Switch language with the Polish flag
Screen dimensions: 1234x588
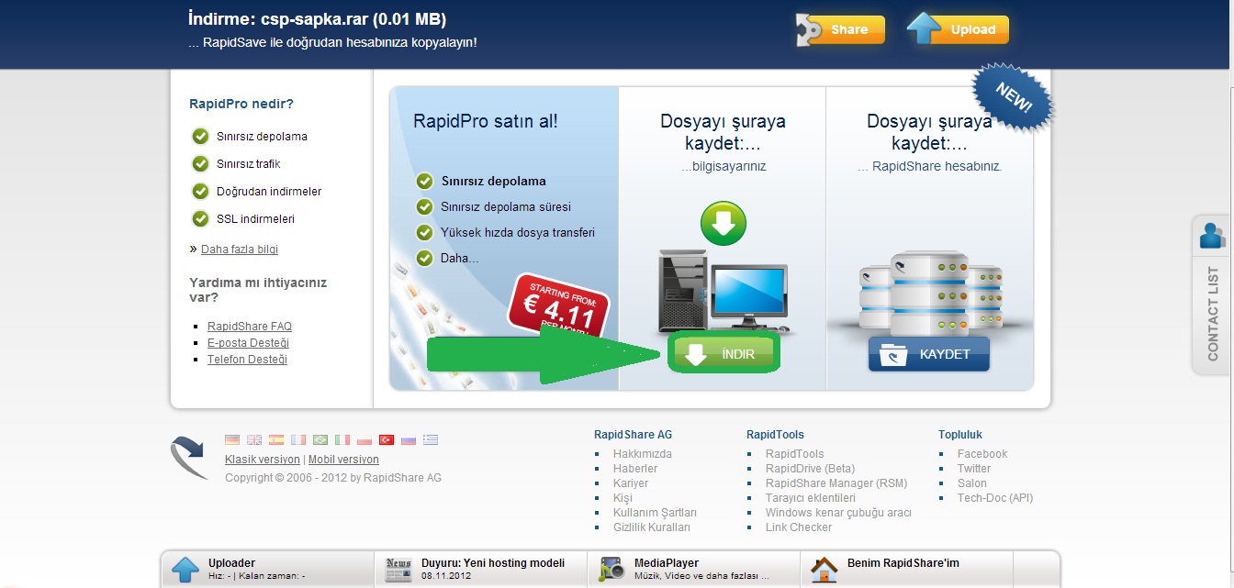[365, 440]
